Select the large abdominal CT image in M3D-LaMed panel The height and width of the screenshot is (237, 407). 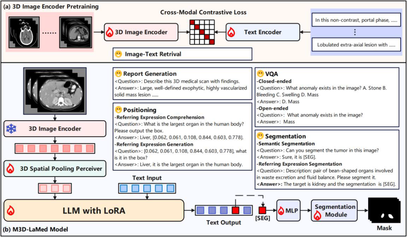[x=55, y=91]
